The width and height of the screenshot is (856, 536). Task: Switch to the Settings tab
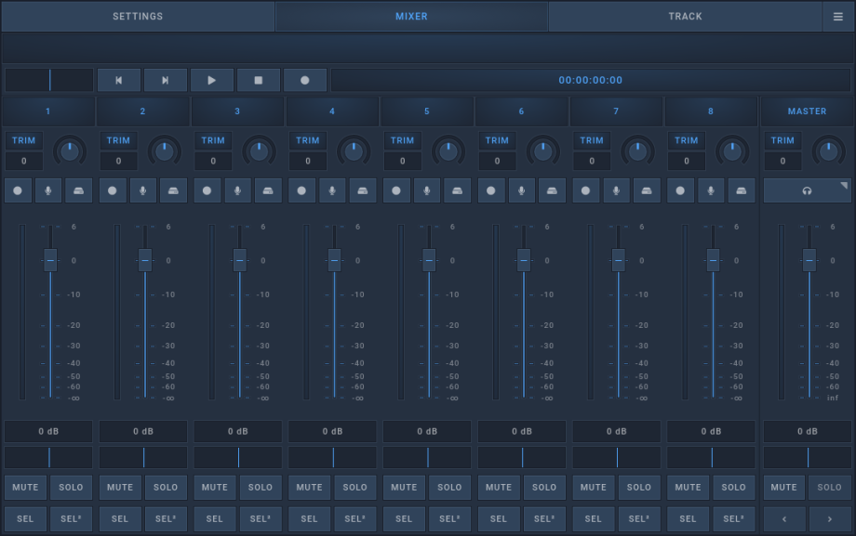click(x=138, y=16)
